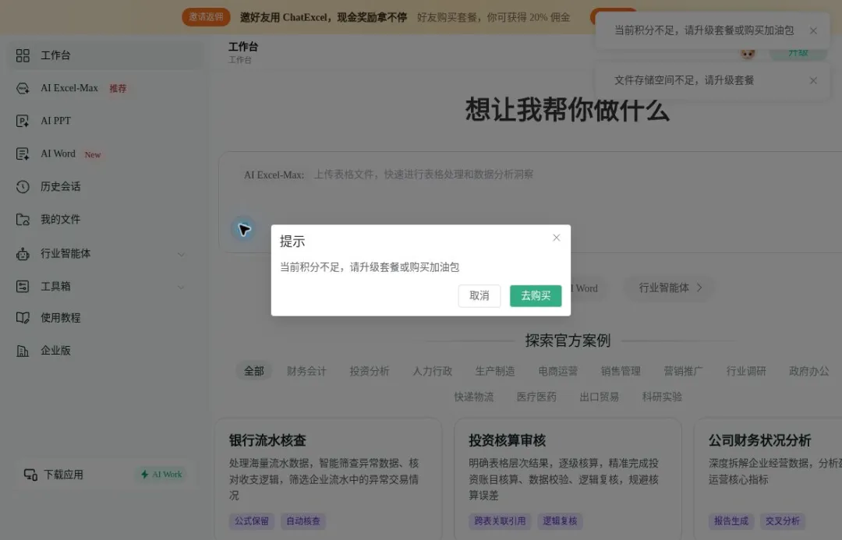Viewport: 842px width, 540px height.
Task: Click the user avatar icon
Action: click(x=748, y=53)
